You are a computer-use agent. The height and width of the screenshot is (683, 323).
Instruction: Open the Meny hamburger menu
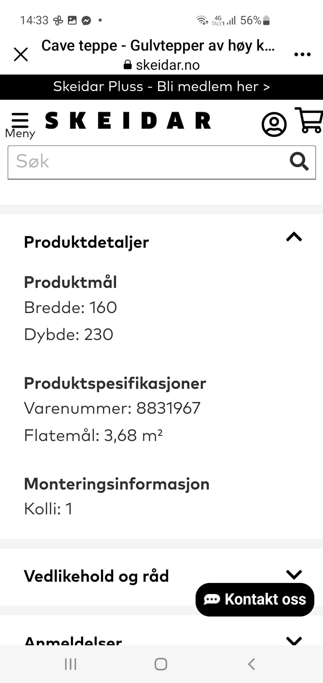point(20,125)
